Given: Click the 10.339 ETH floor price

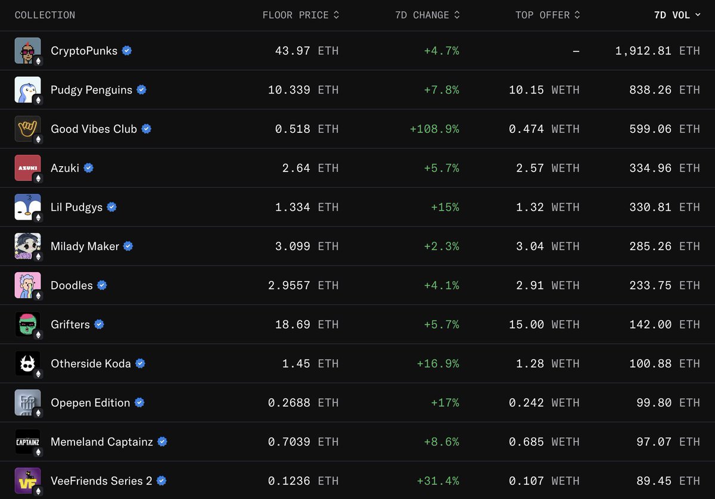Looking at the screenshot, I should click(303, 90).
